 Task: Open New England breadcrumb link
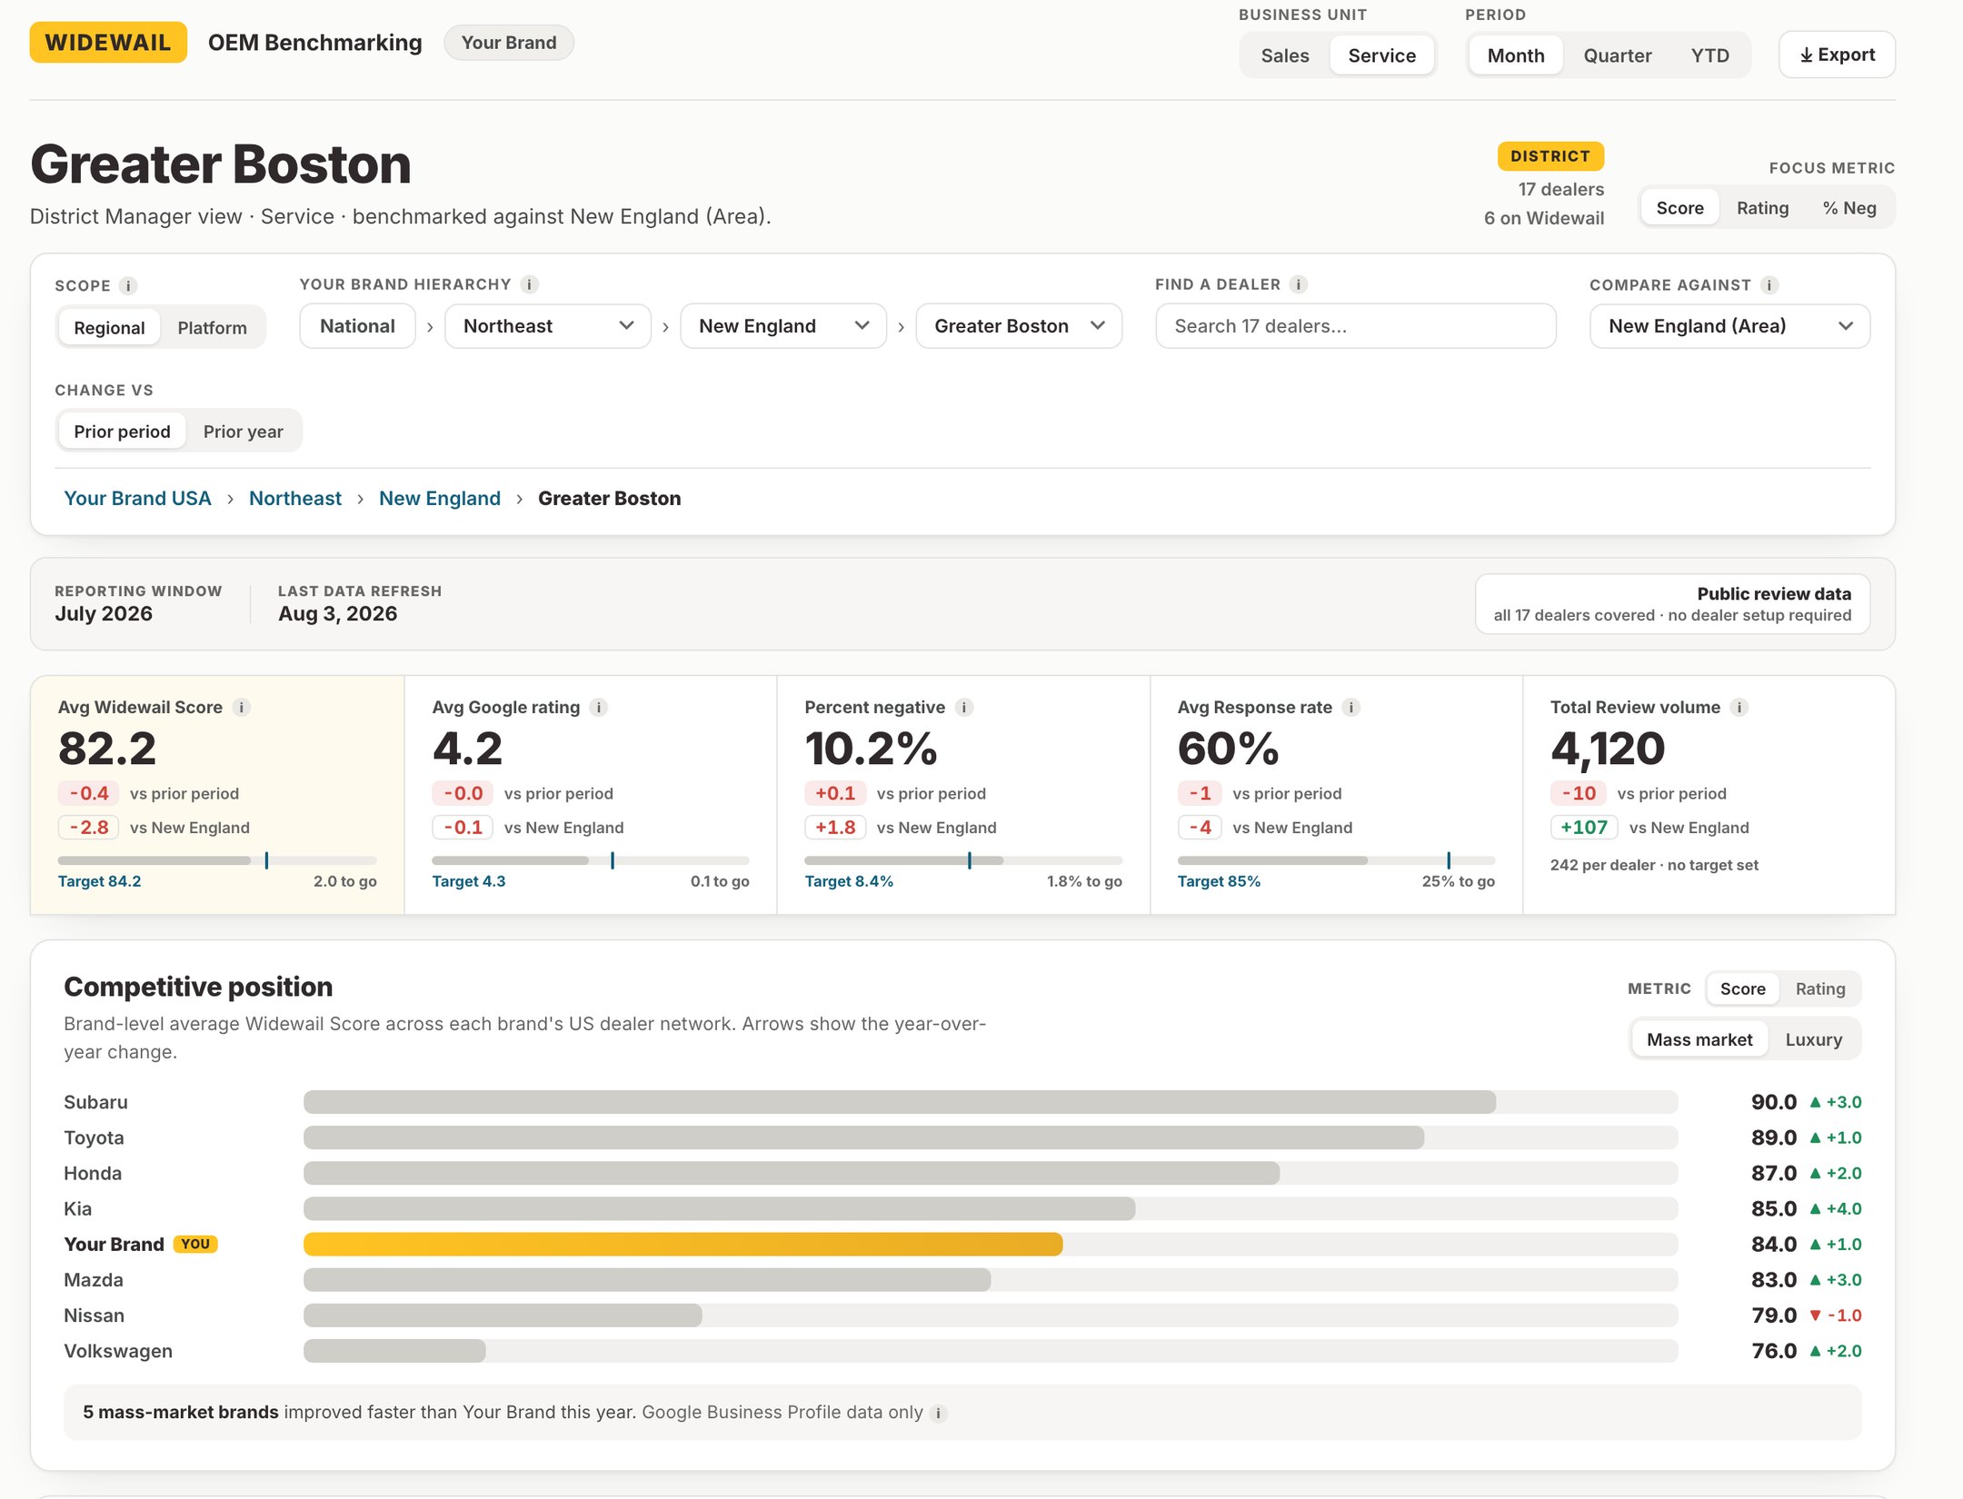click(x=440, y=498)
